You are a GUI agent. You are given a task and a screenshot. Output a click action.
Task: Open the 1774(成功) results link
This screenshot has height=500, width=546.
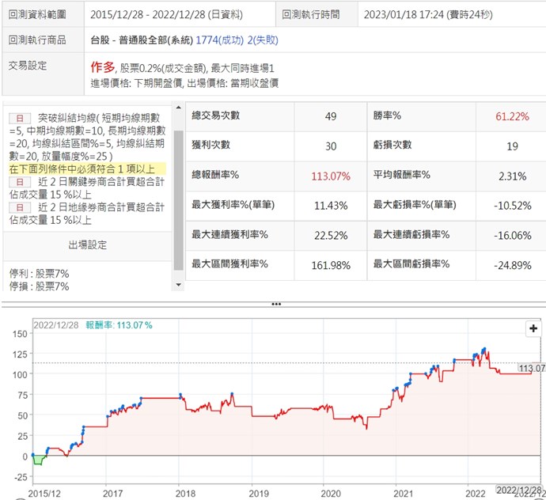coord(220,40)
